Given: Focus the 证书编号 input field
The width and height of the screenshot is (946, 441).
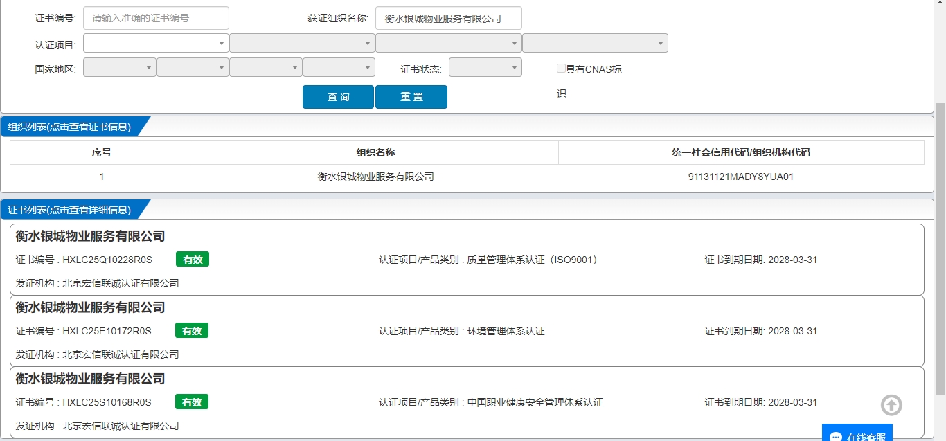Looking at the screenshot, I should [x=156, y=18].
